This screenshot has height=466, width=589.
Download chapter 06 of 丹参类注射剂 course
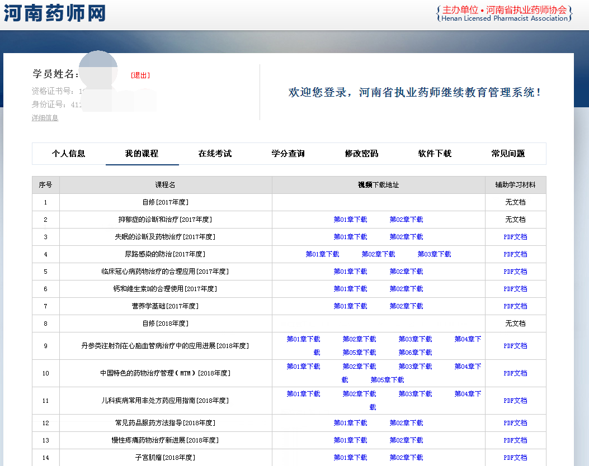point(415,353)
